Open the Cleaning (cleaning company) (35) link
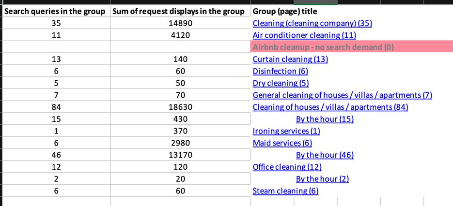This screenshot has width=453, height=206. pyautogui.click(x=312, y=23)
